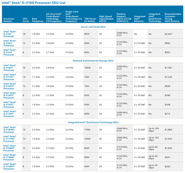Click the Memory Support column header
The width and height of the screenshot is (185, 173).
point(123,17)
